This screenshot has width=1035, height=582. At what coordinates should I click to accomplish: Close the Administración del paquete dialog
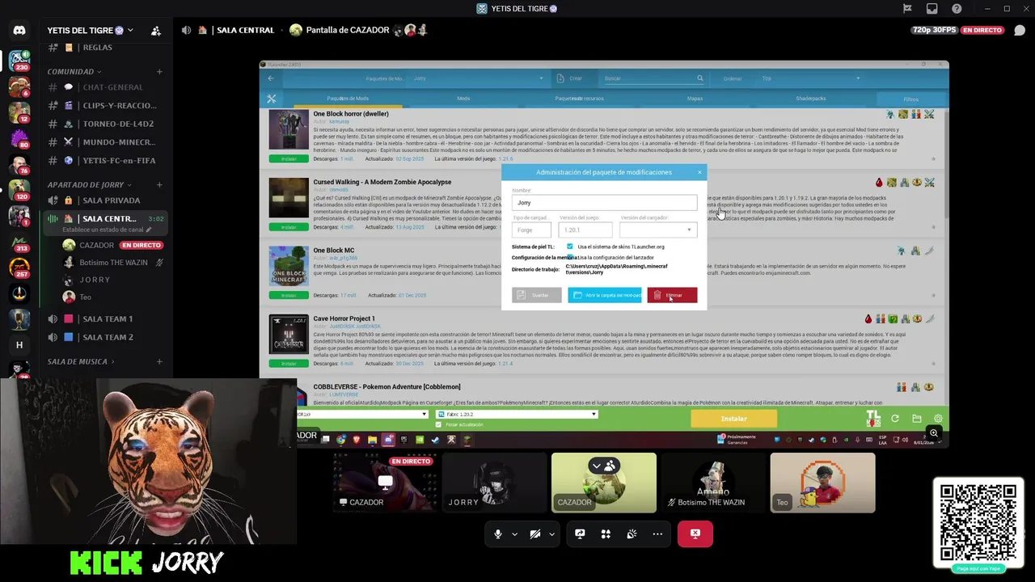pyautogui.click(x=699, y=172)
